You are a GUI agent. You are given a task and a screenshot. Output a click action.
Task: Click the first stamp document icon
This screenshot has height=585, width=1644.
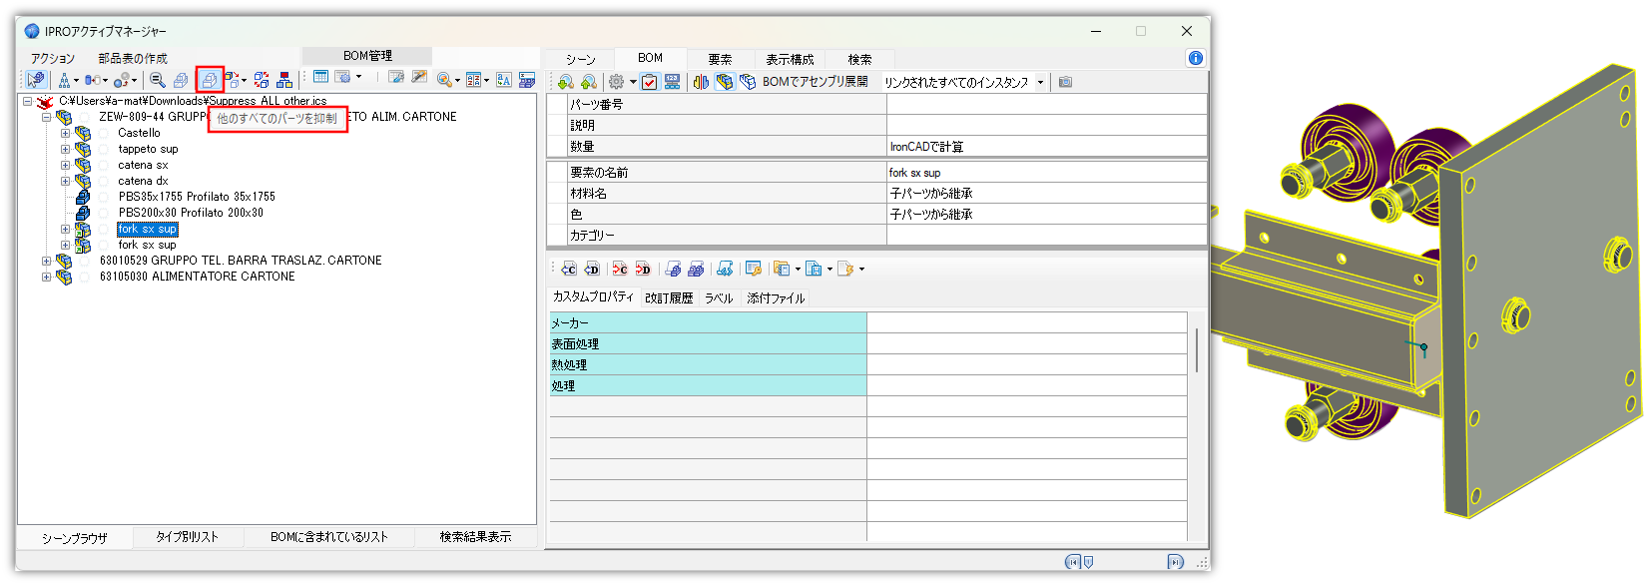[673, 269]
